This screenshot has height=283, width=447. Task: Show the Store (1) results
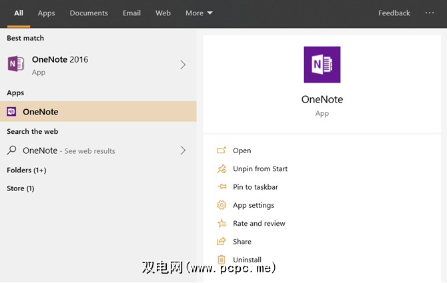[21, 188]
